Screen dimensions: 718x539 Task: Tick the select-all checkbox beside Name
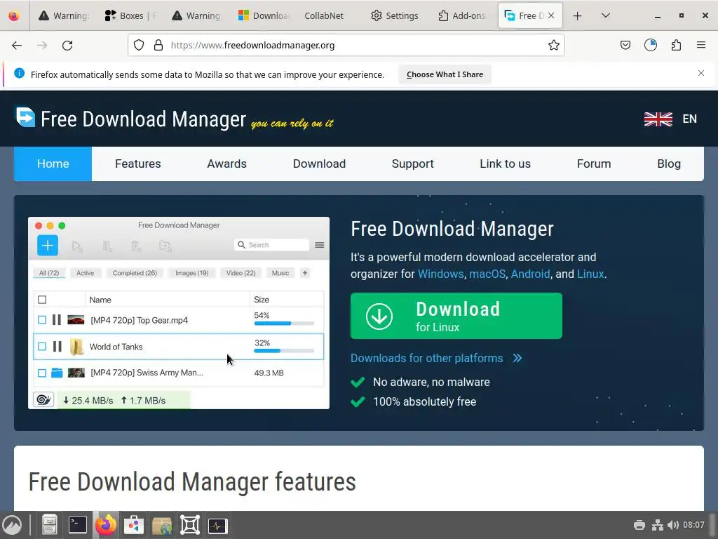click(x=42, y=299)
